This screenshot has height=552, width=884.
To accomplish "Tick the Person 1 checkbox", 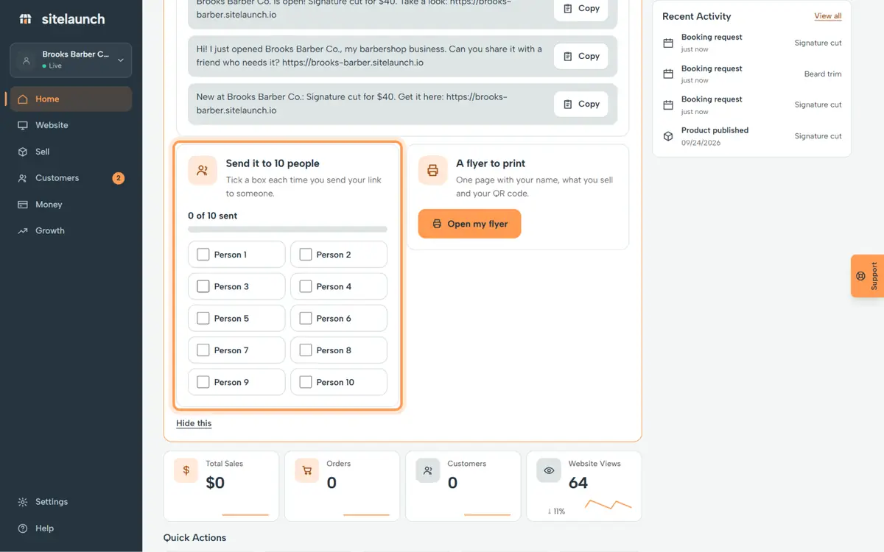I will (203, 255).
